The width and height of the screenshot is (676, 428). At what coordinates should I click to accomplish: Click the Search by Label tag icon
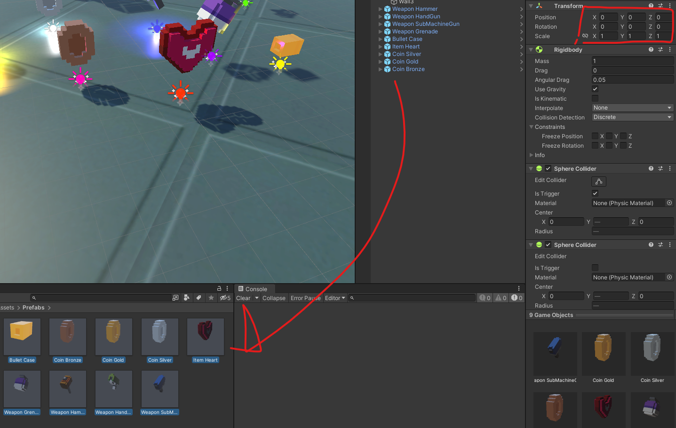(199, 298)
